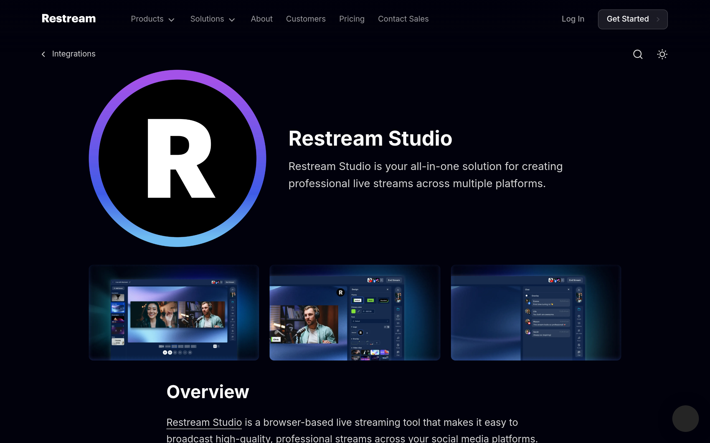
Task: Go to the About page
Action: (262, 19)
